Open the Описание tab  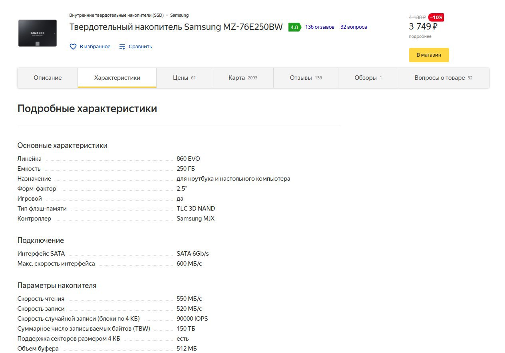pos(48,78)
